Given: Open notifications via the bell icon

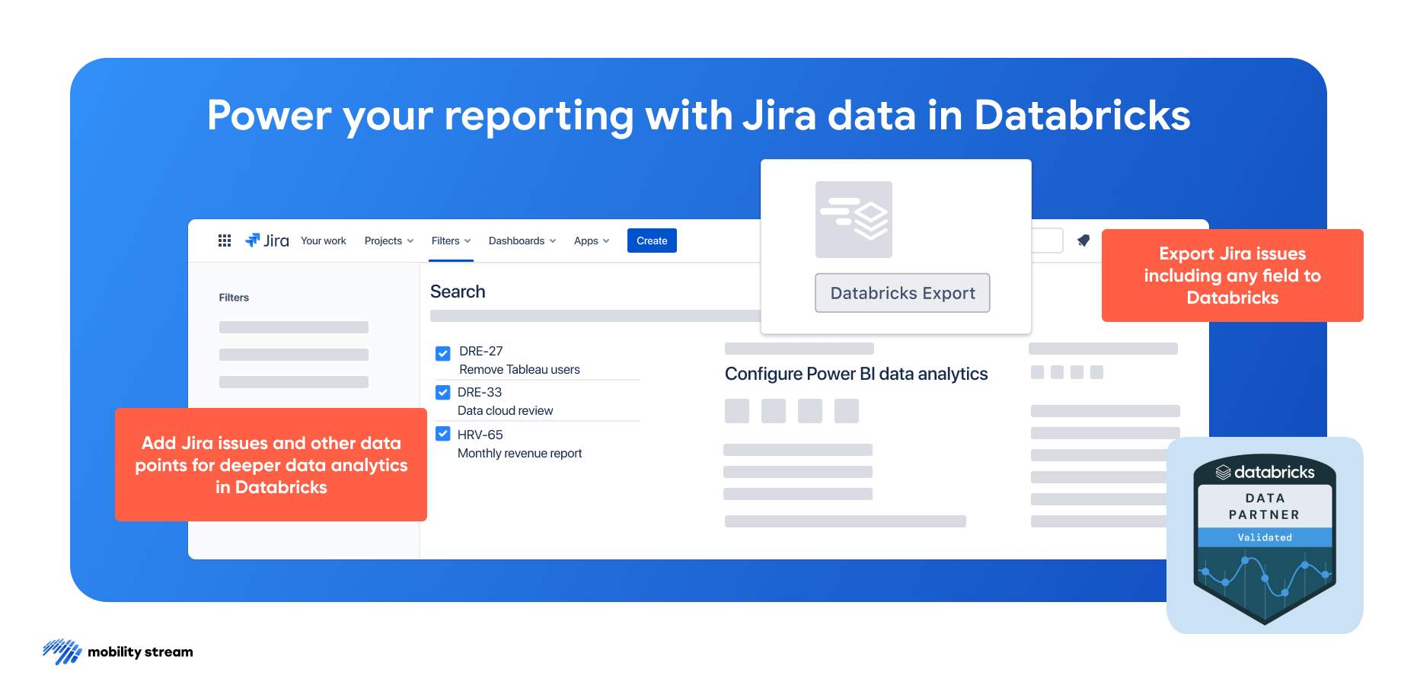Looking at the screenshot, I should tap(1083, 241).
